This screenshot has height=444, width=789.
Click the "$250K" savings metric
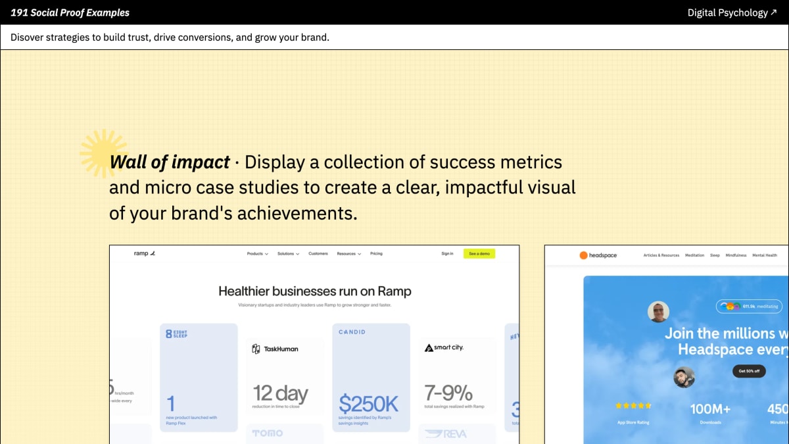(369, 403)
